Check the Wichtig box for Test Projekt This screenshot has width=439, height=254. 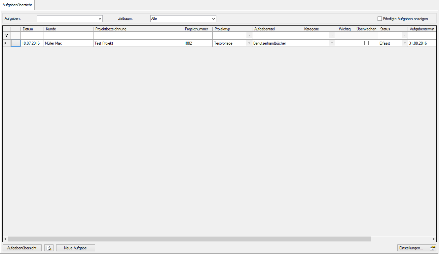(x=345, y=43)
